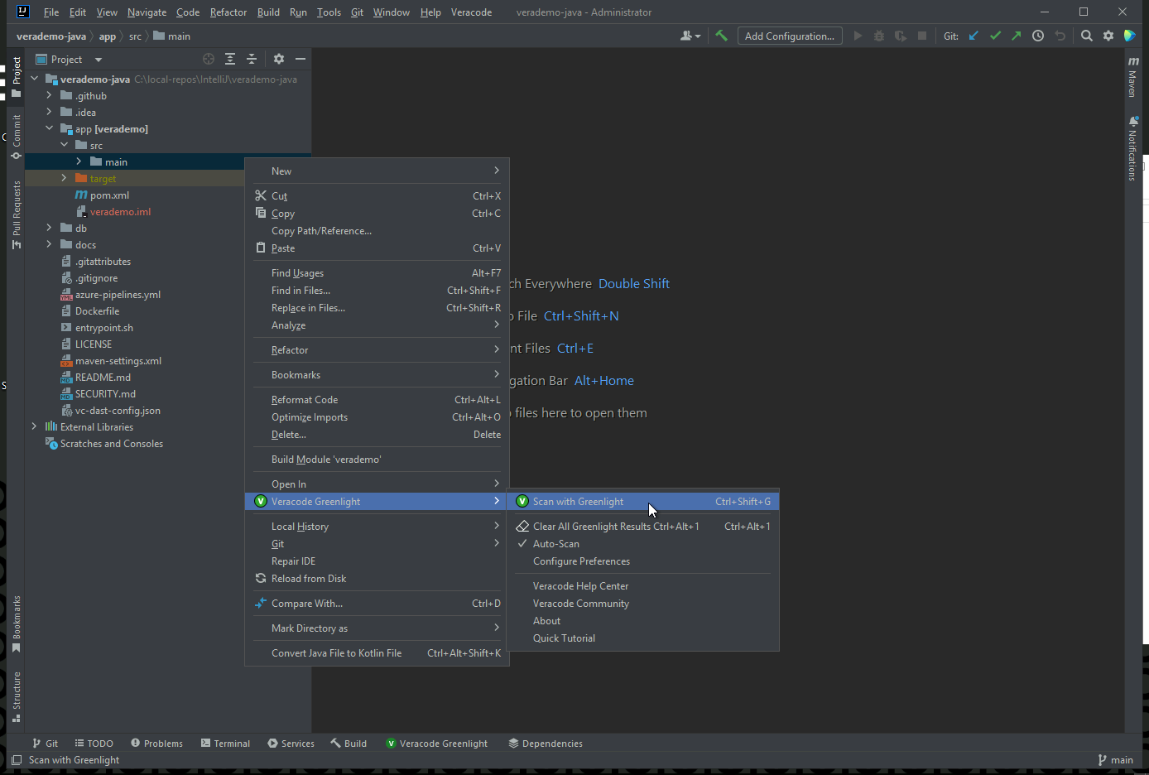The width and height of the screenshot is (1149, 775).
Task: Click Git Commit checkmark icon
Action: tap(995, 36)
